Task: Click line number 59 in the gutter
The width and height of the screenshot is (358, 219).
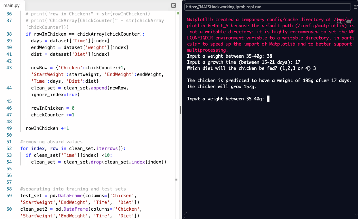Action: (9, 196)
